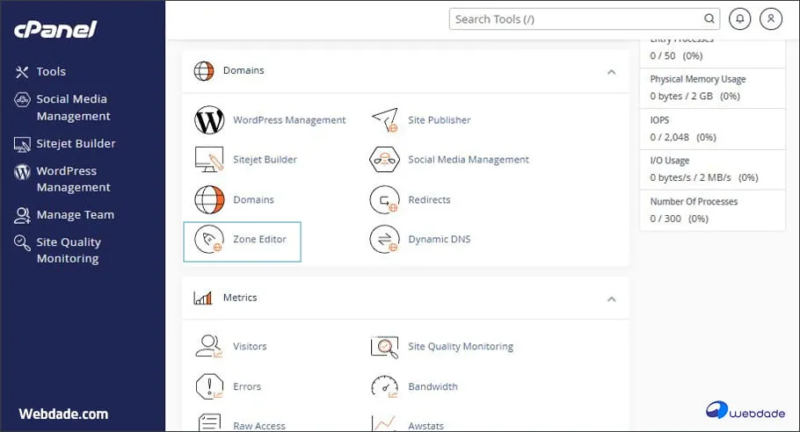
Task: Click the Visitors person icon
Action: [x=209, y=346]
